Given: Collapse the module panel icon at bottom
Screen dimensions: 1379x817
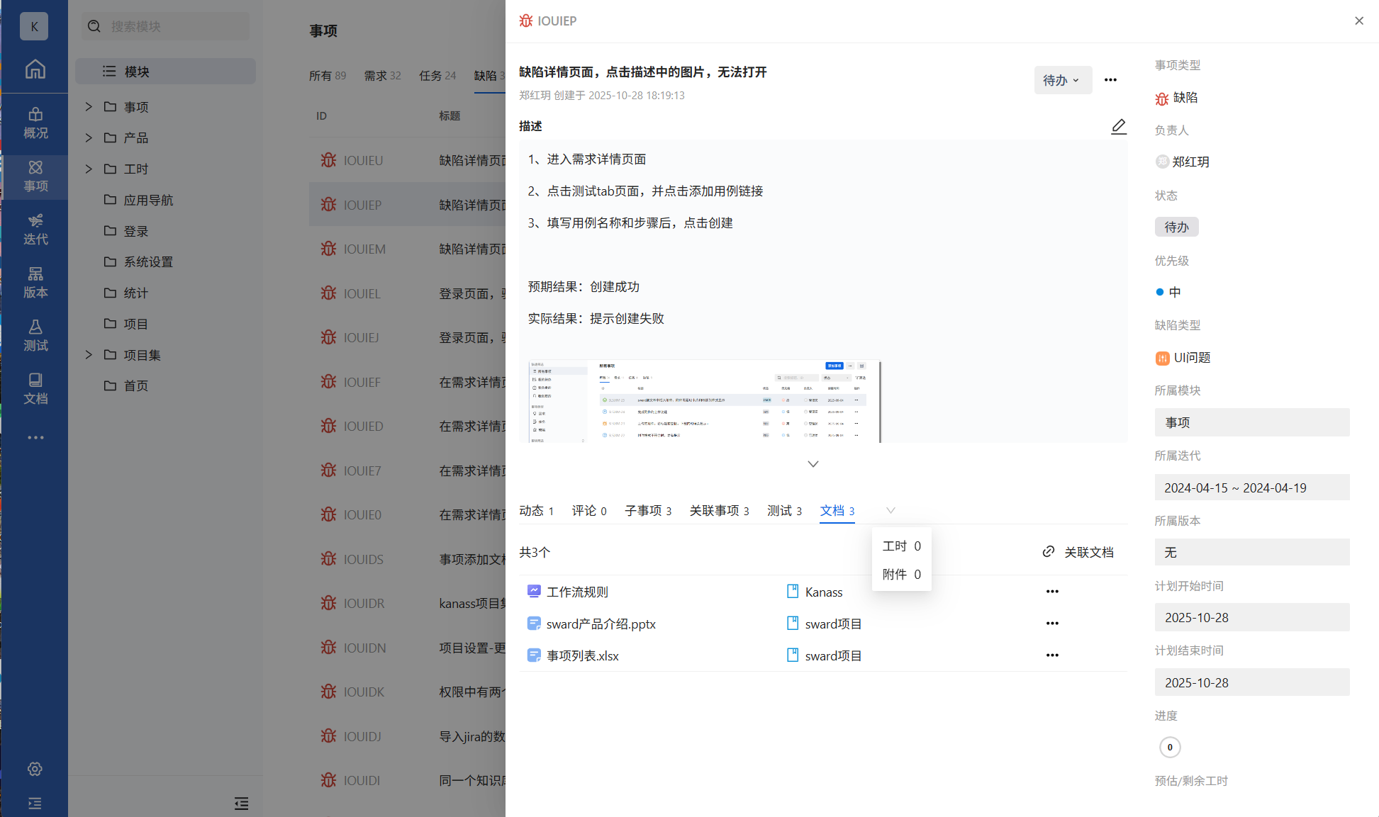Looking at the screenshot, I should pos(241,803).
